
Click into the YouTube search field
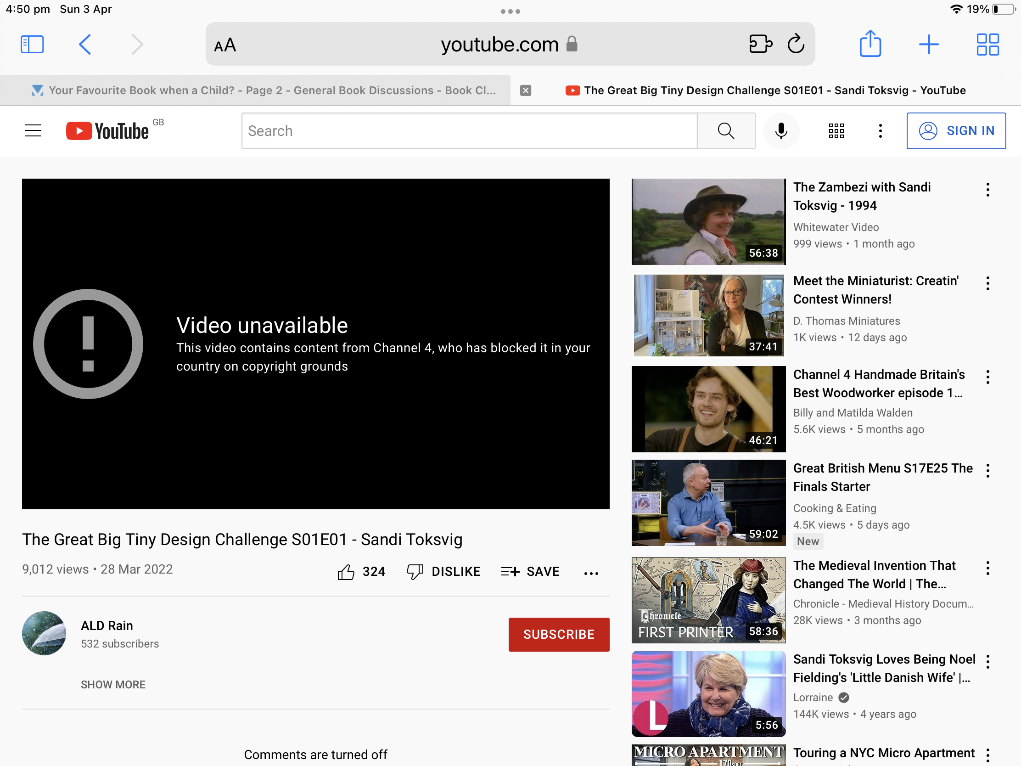pyautogui.click(x=469, y=131)
